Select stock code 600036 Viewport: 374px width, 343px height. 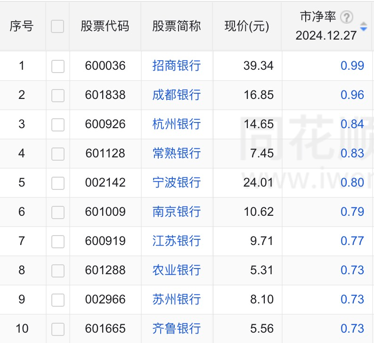[105, 65]
